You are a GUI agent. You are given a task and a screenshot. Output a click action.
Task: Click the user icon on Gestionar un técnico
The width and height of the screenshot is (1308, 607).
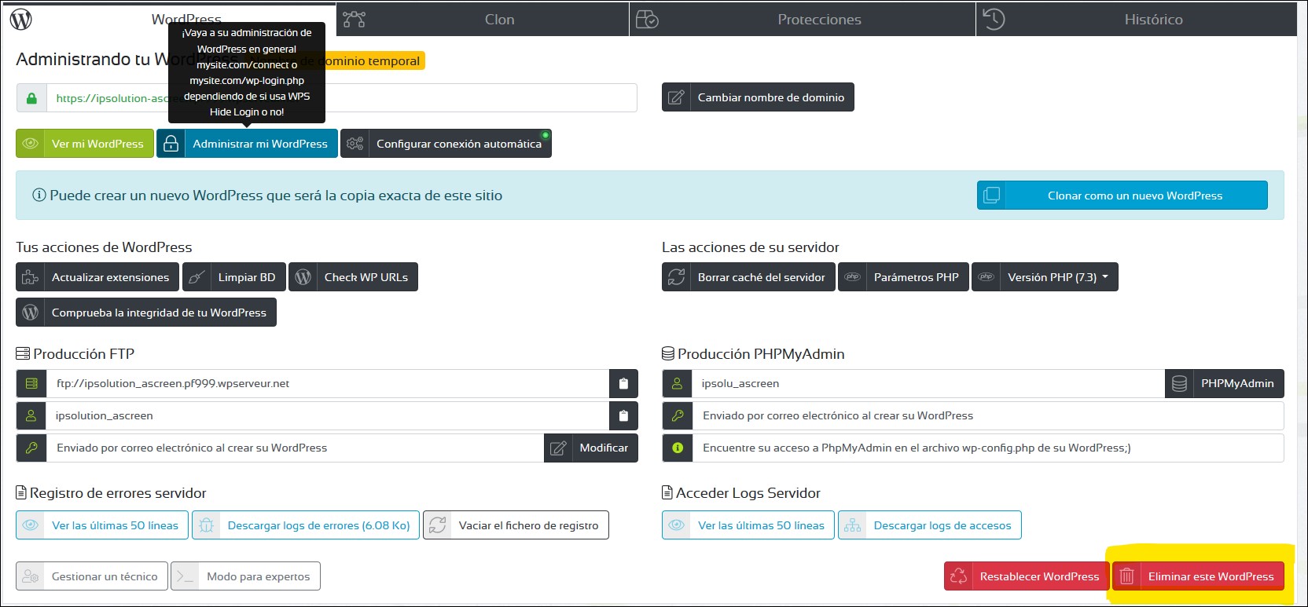click(x=30, y=576)
